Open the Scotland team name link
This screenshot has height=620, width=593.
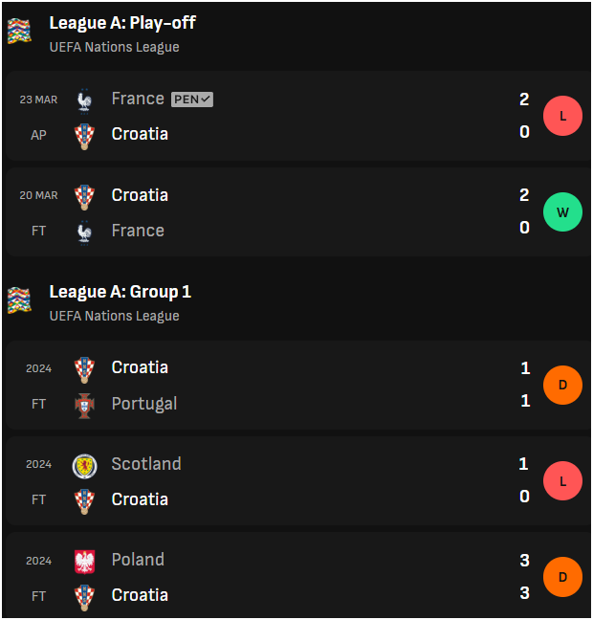coord(146,464)
